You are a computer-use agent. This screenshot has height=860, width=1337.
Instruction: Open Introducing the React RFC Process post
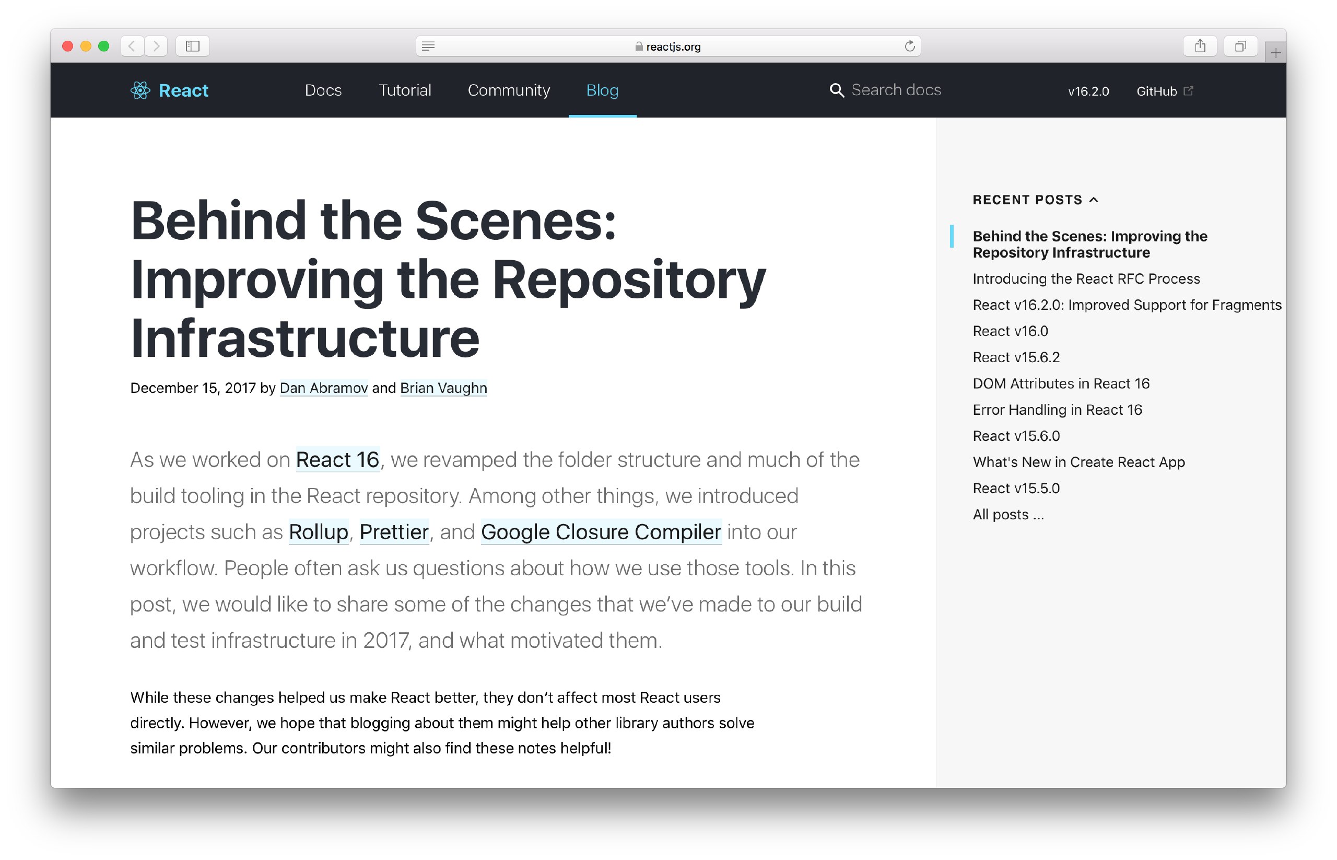click(1086, 278)
